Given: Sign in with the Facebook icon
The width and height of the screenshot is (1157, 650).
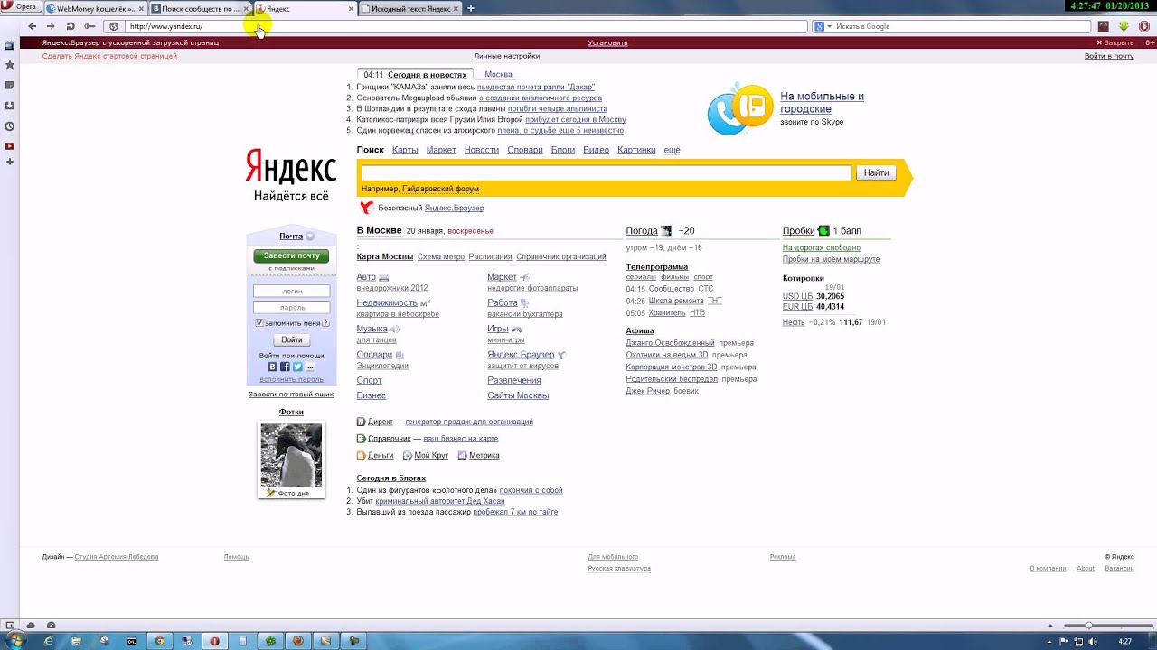Looking at the screenshot, I should click(285, 367).
